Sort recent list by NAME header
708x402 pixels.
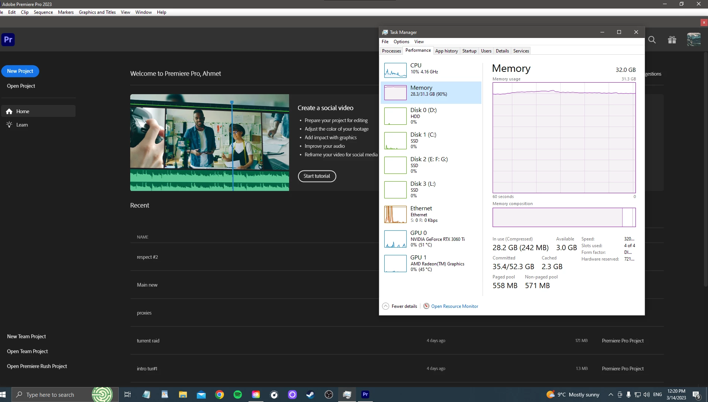142,237
